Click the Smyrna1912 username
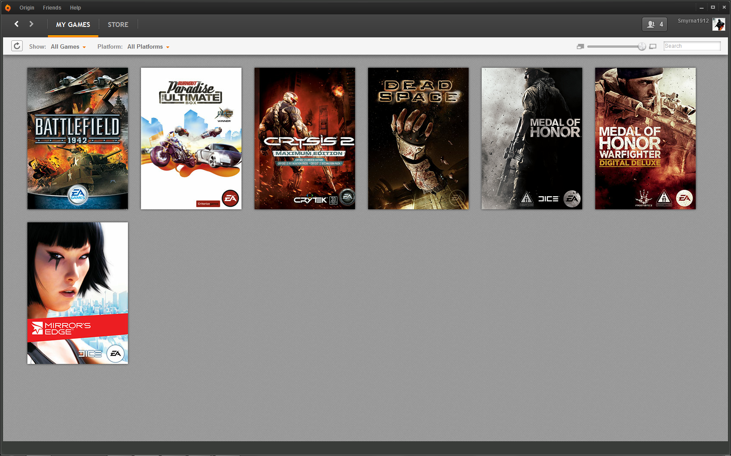Image resolution: width=731 pixels, height=456 pixels. coord(693,21)
